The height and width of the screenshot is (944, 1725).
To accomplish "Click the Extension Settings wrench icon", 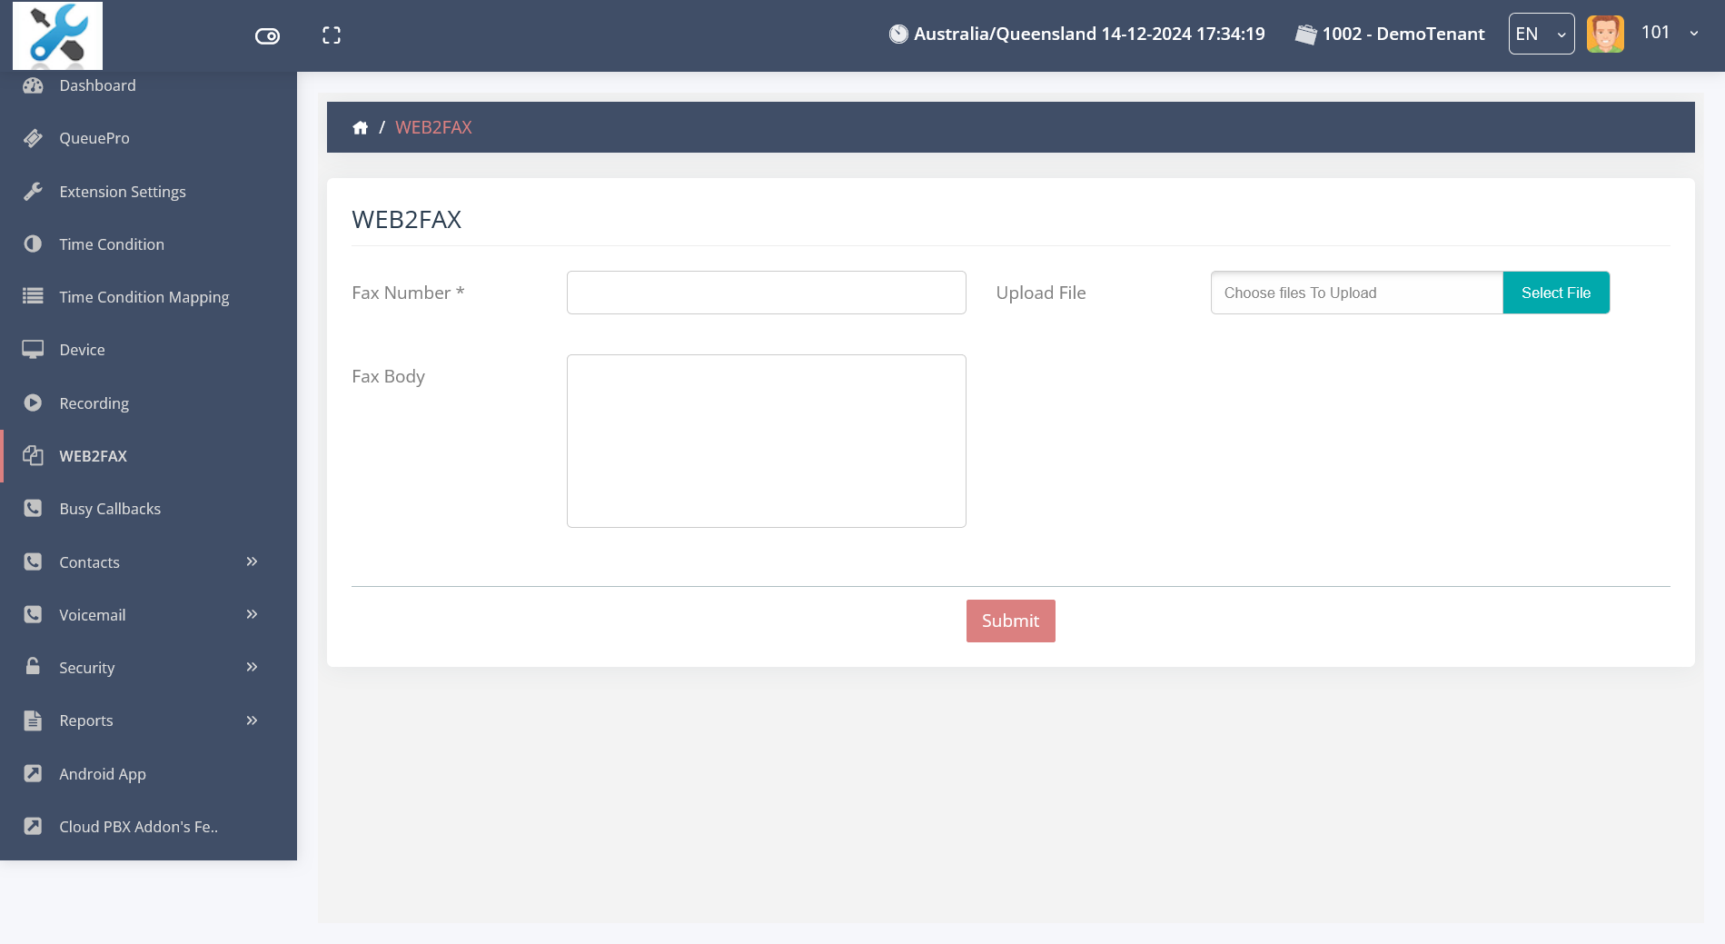I will point(34,192).
